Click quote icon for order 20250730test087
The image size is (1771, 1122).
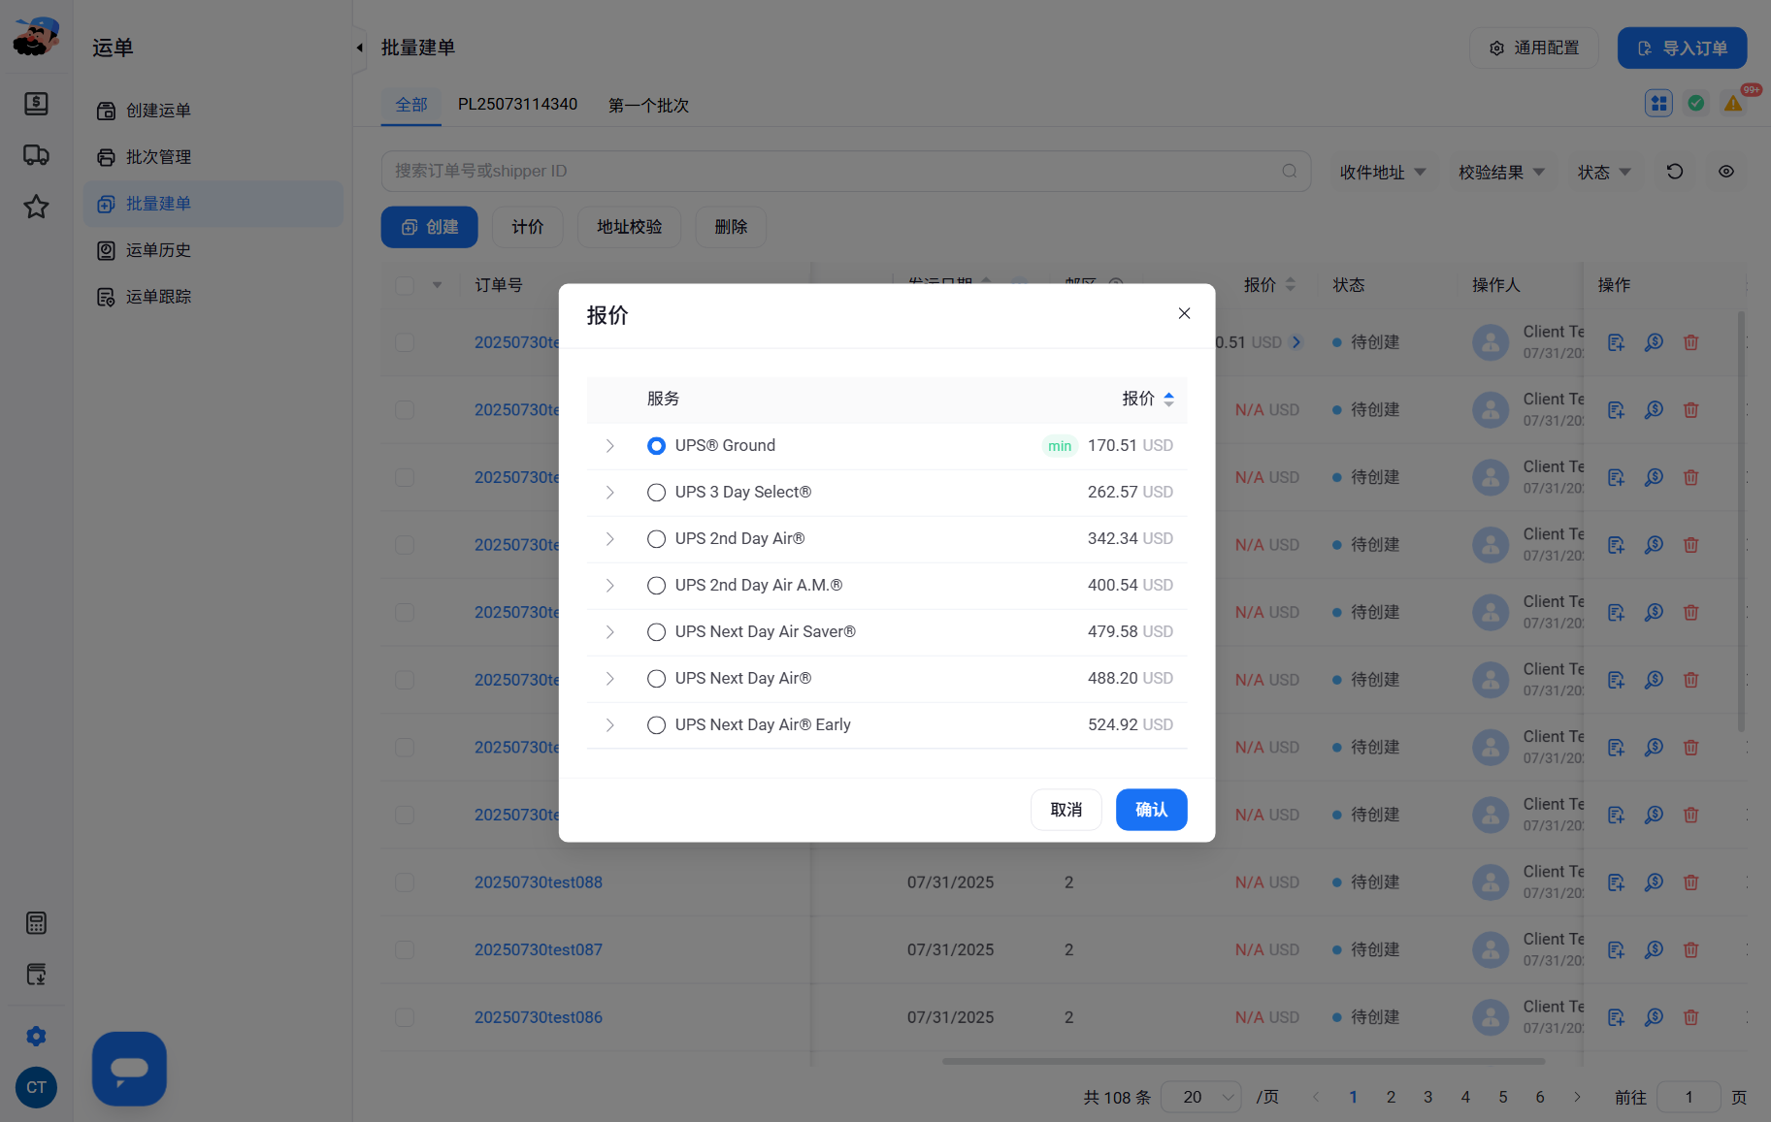1654,950
